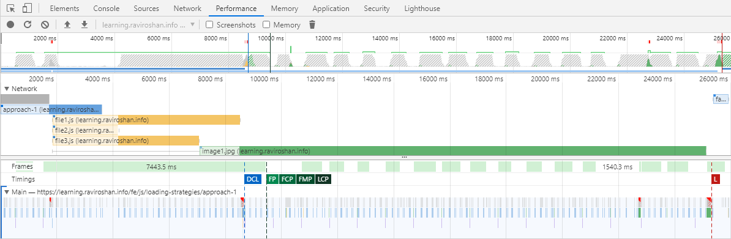Activate the inspect element picker icon
This screenshot has height=239, width=731.
click(x=11, y=9)
